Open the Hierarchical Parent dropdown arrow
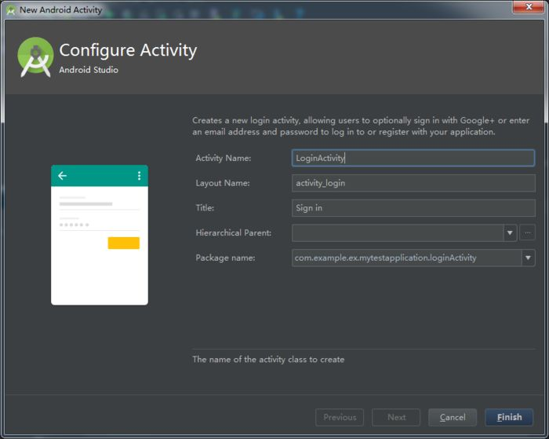Image resolution: width=549 pixels, height=439 pixels. [x=510, y=232]
